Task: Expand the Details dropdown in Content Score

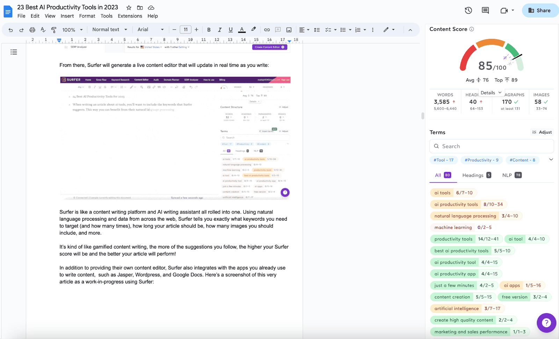Action: [x=491, y=93]
